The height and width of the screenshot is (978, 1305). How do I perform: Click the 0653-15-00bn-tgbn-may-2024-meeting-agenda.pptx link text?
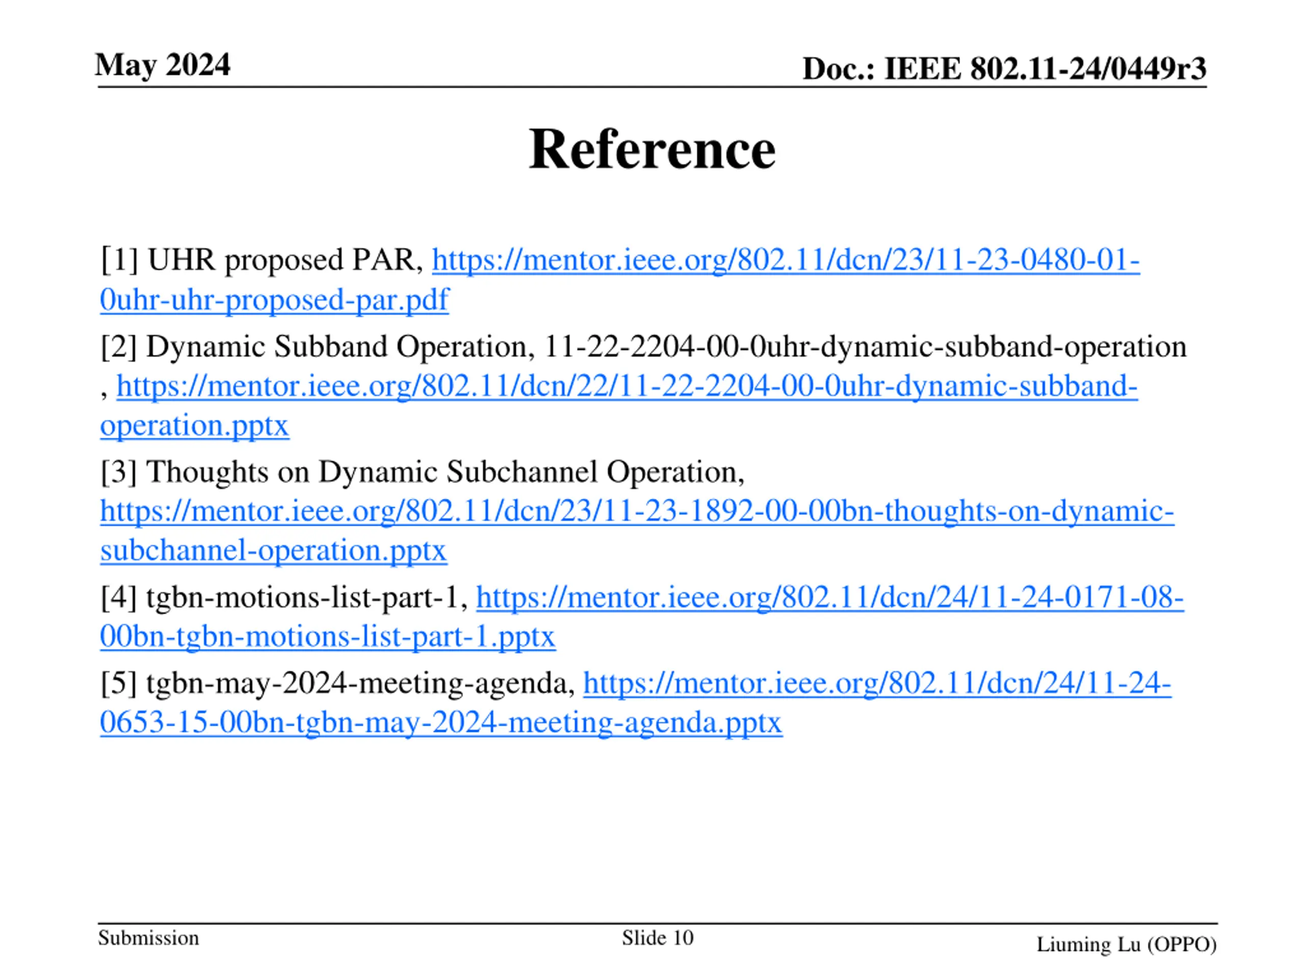pyautogui.click(x=441, y=723)
